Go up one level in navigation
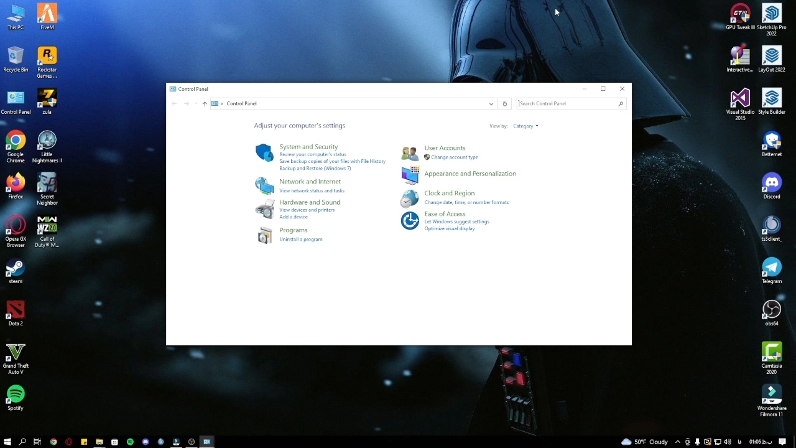 point(205,104)
